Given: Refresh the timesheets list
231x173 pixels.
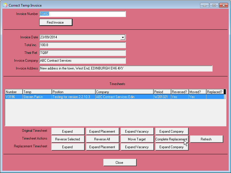Looking at the screenshot, I should 206,139.
